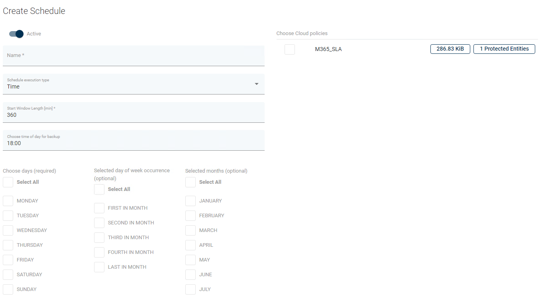Select the JANUARY checkbox
The height and width of the screenshot is (297, 542).
pyautogui.click(x=190, y=201)
